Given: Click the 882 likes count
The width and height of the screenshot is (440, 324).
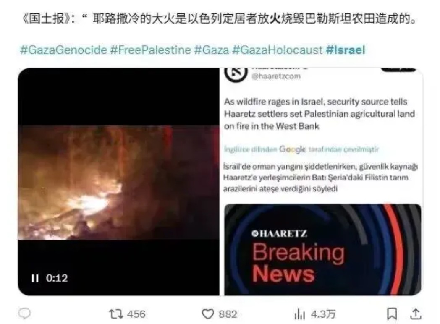Looking at the screenshot, I should (x=228, y=314).
